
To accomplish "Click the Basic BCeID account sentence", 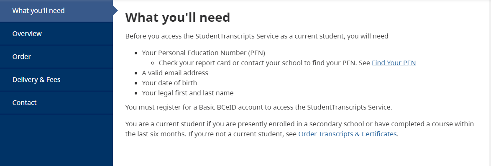I will (x=258, y=107).
